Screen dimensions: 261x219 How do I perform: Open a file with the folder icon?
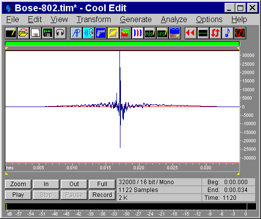pos(23,33)
